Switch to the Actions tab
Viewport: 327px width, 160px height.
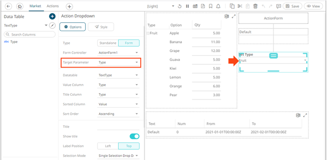point(52,6)
